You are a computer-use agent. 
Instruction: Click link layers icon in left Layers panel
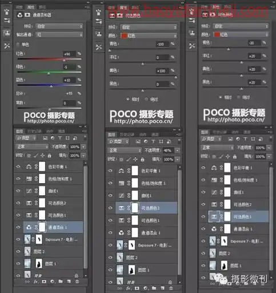pos(27,282)
